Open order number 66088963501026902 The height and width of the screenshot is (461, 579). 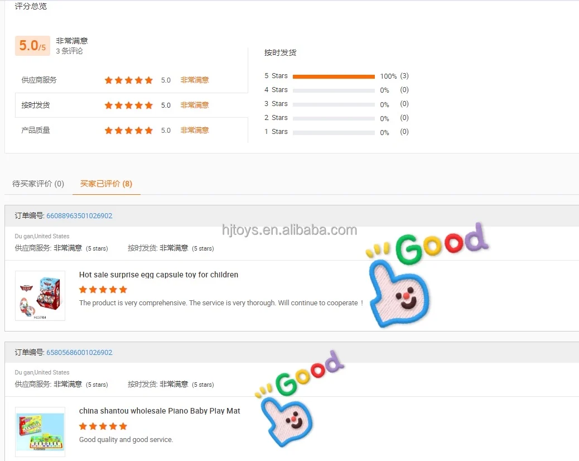coord(79,216)
